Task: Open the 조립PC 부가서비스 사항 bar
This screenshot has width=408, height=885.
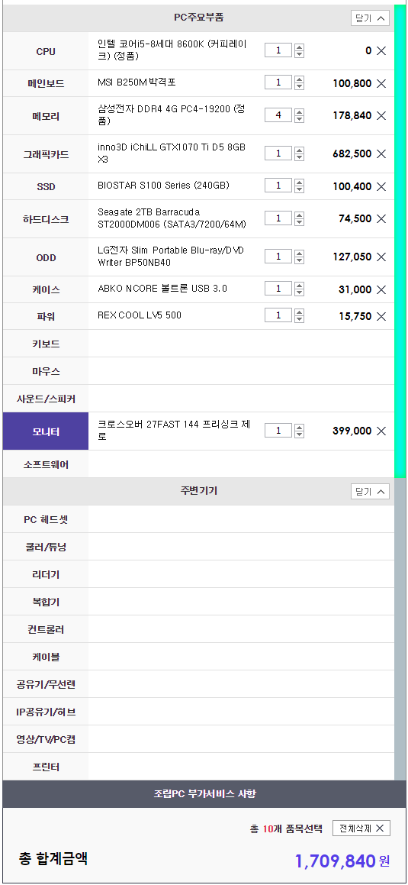Action: [204, 794]
